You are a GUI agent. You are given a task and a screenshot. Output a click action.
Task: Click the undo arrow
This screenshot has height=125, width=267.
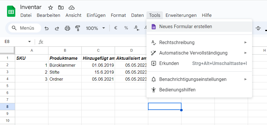pos(46,28)
